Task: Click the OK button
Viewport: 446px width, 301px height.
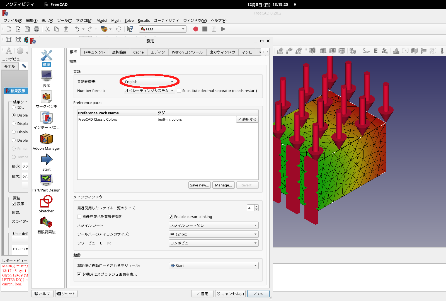Action: point(258,294)
